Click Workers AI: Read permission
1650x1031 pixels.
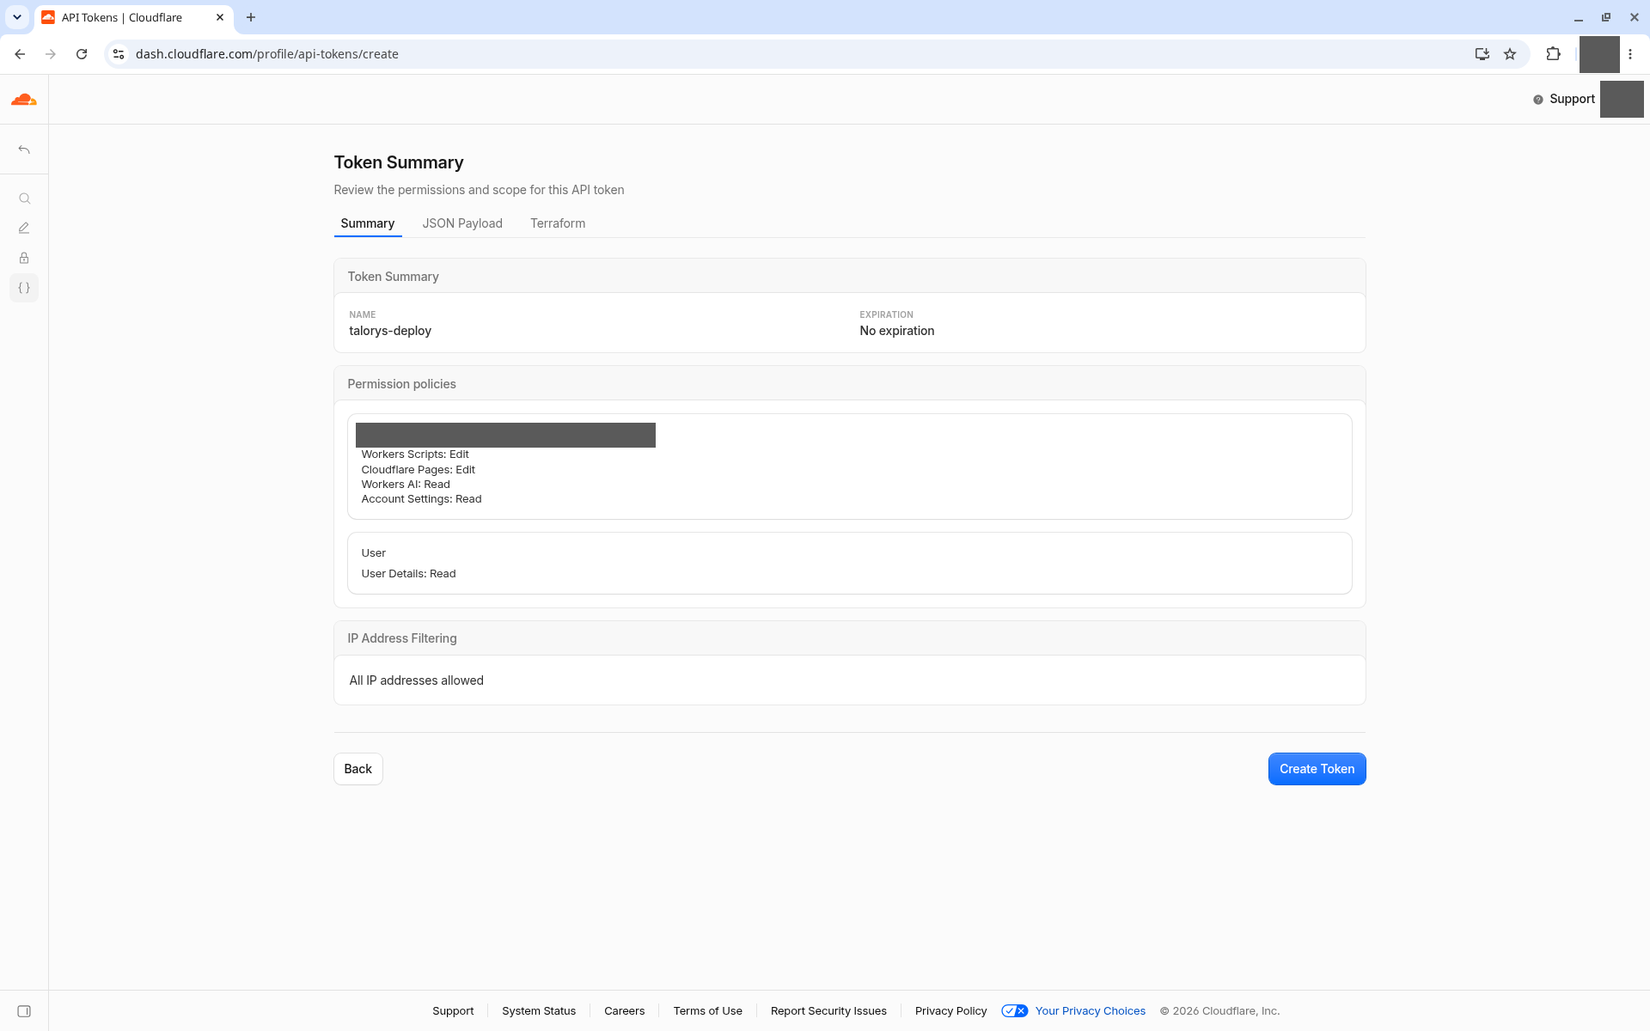click(x=406, y=485)
